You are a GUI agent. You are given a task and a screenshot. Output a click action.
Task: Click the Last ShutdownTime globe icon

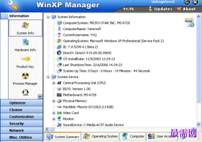point(59,65)
